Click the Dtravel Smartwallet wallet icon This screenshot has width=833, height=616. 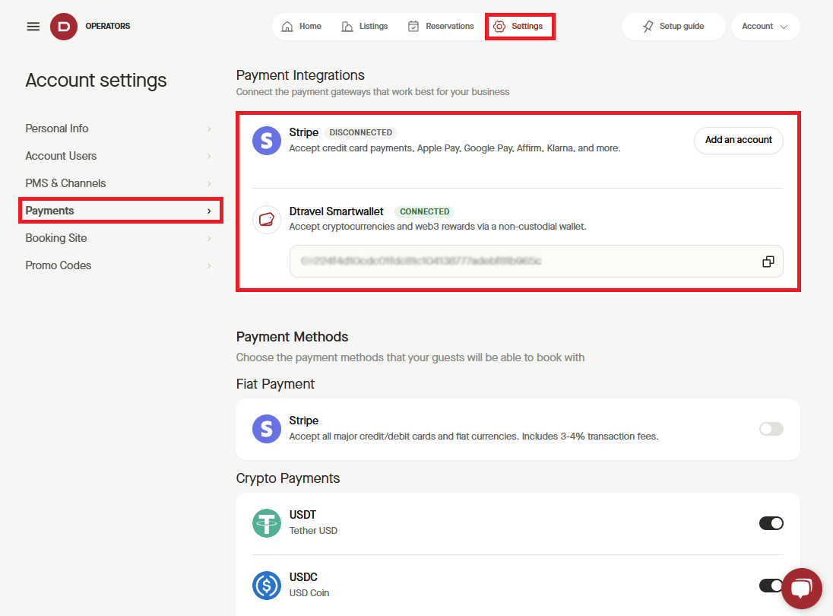tap(267, 220)
